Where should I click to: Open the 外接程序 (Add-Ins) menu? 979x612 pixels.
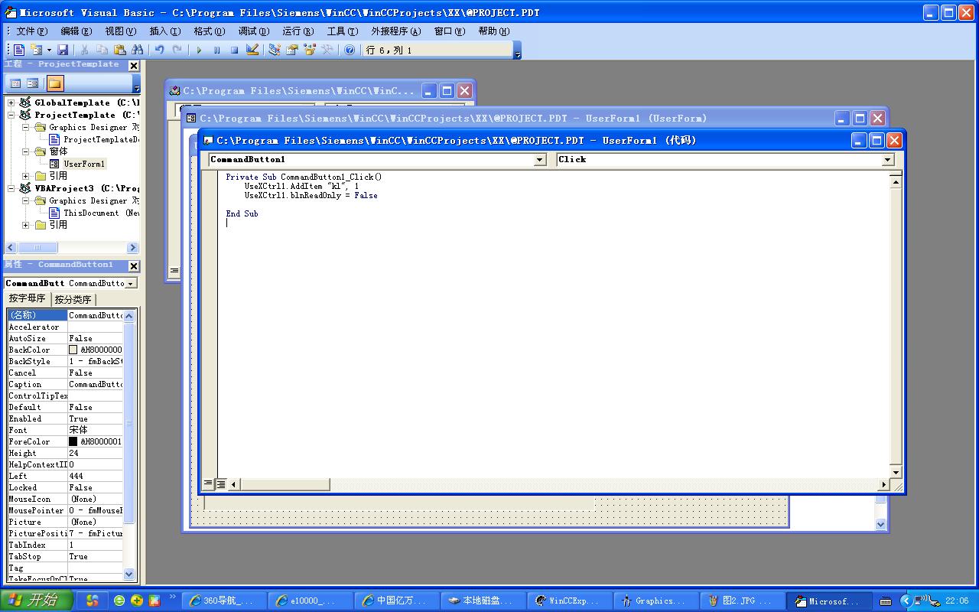395,31
